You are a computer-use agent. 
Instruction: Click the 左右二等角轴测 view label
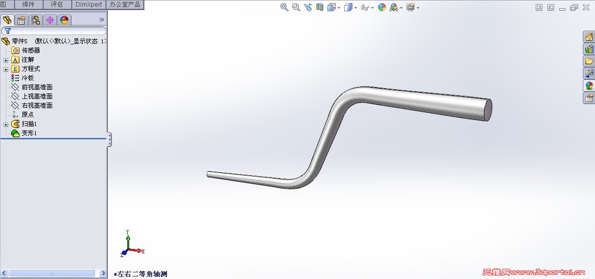140,274
